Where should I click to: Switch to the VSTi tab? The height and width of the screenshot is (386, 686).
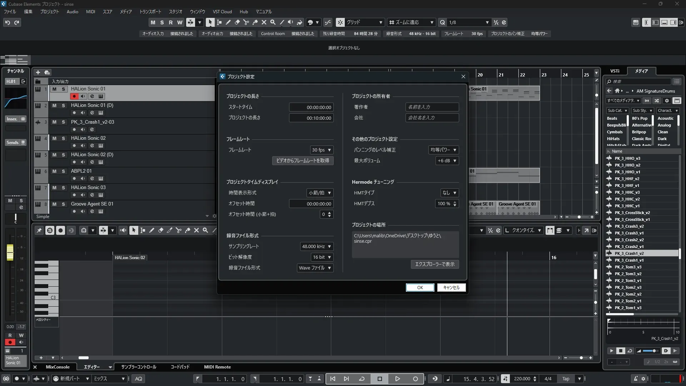(x=615, y=71)
